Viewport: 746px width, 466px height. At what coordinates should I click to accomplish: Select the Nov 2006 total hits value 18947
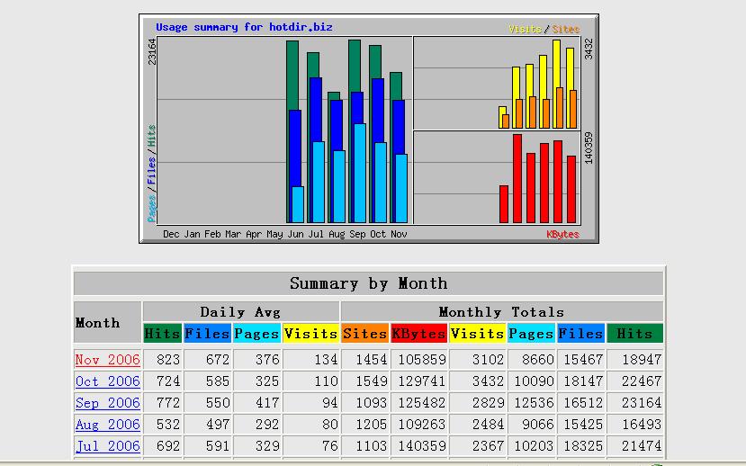[642, 360]
